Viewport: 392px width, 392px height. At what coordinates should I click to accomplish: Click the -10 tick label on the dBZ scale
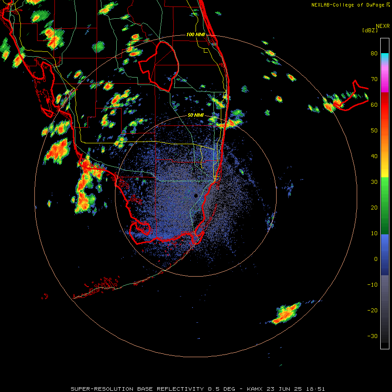[x=372, y=285]
